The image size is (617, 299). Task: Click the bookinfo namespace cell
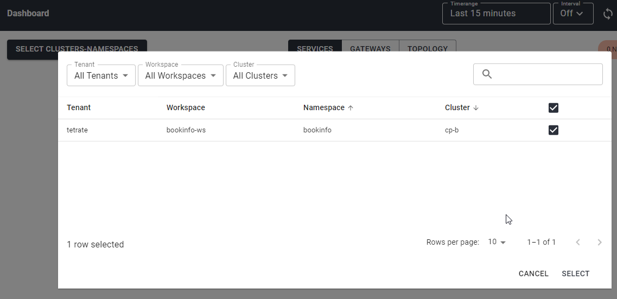317,130
